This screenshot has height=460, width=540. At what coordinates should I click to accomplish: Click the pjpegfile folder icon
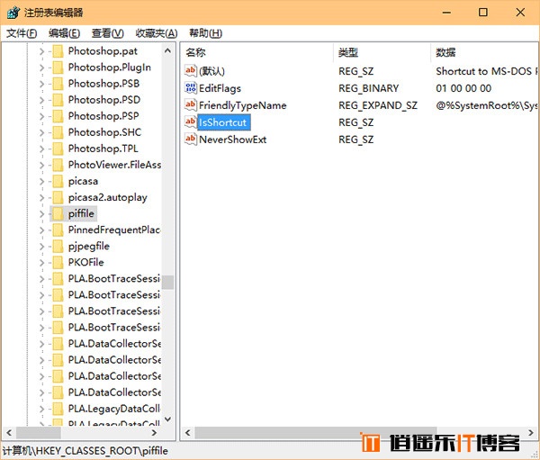point(58,246)
